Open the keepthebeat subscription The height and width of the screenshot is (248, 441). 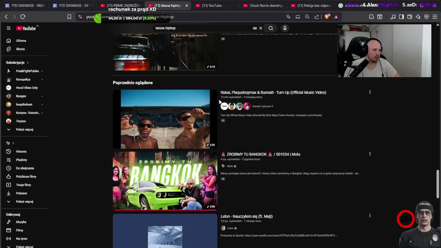[24, 104]
